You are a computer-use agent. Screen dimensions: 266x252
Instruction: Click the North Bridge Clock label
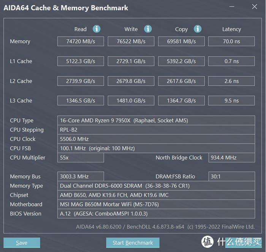coord(179,158)
